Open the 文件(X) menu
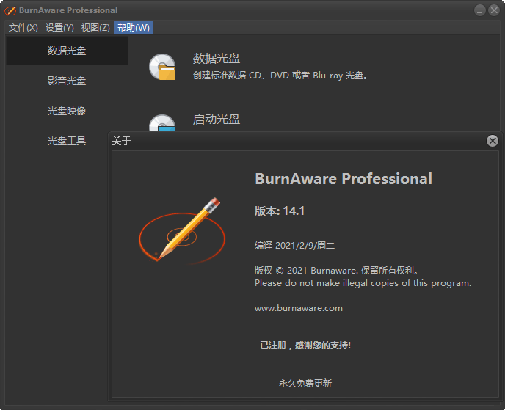This screenshot has width=505, height=410. (x=23, y=28)
